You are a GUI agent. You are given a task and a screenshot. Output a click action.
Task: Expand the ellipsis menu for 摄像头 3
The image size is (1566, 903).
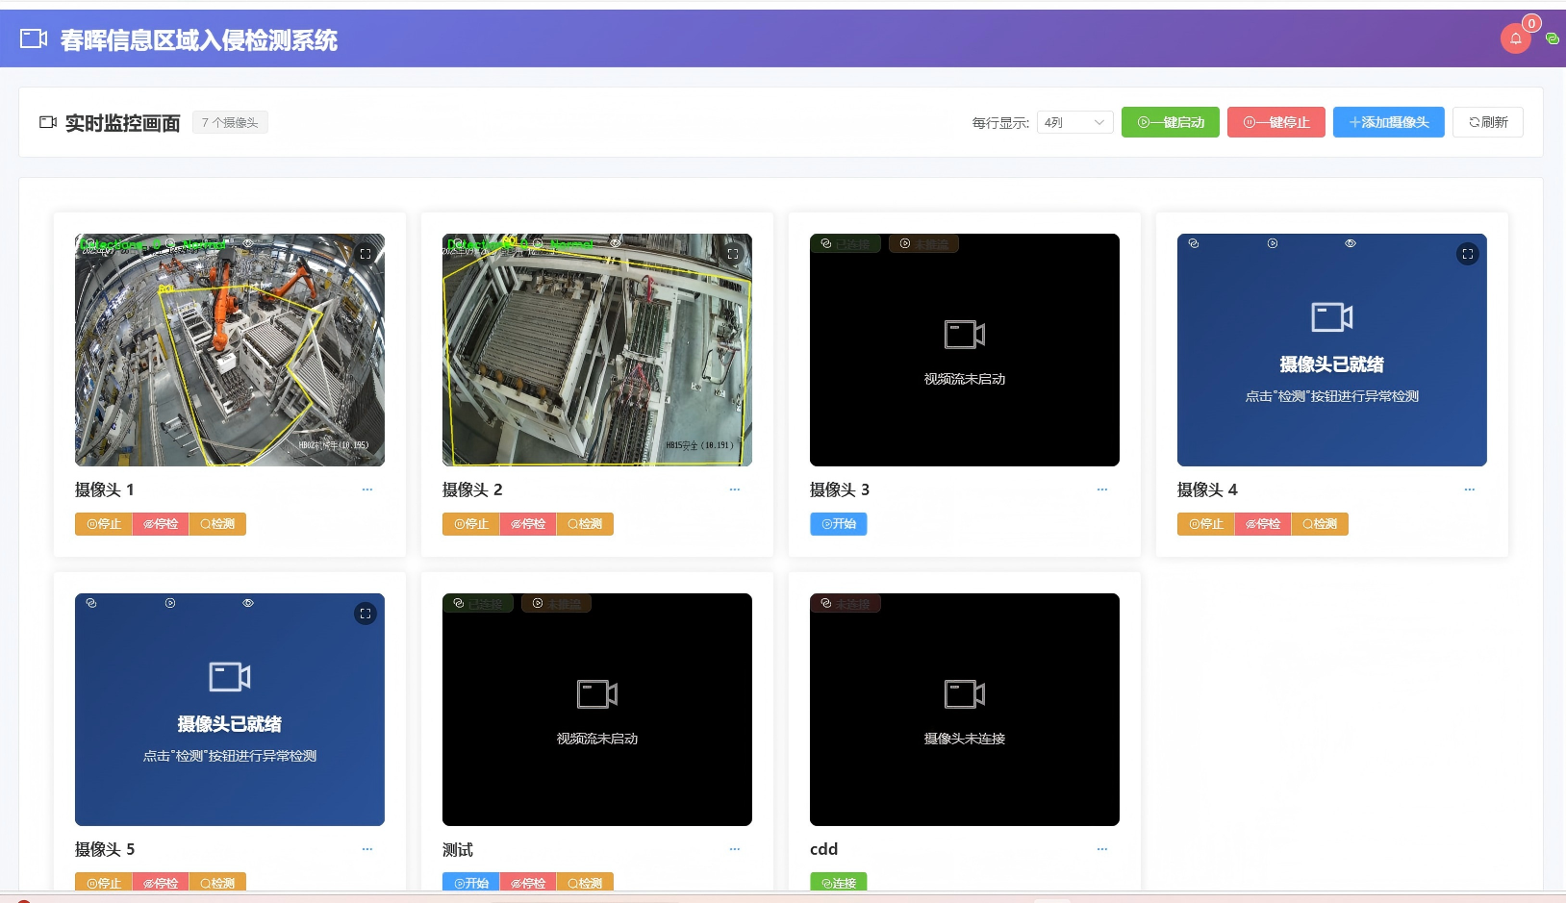pos(1101,490)
